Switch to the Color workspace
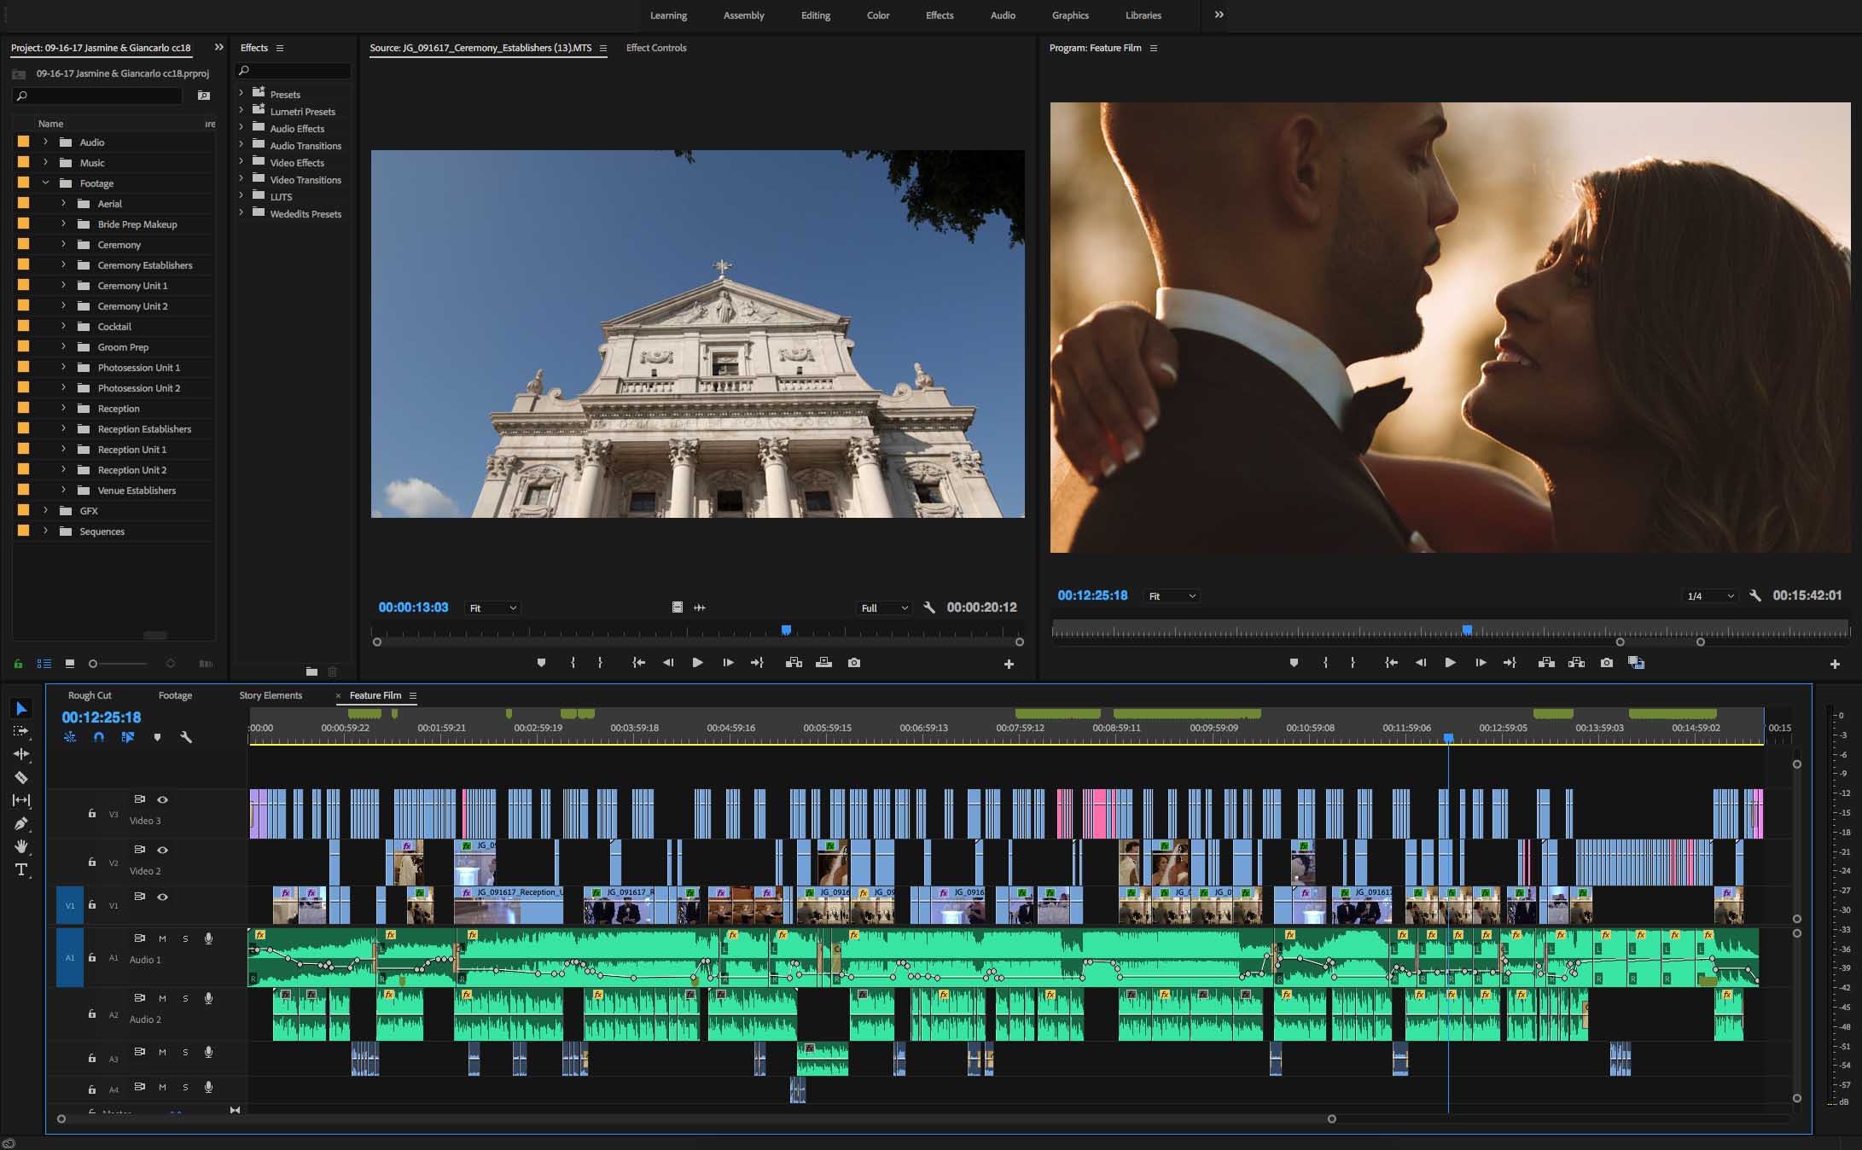 point(877,15)
